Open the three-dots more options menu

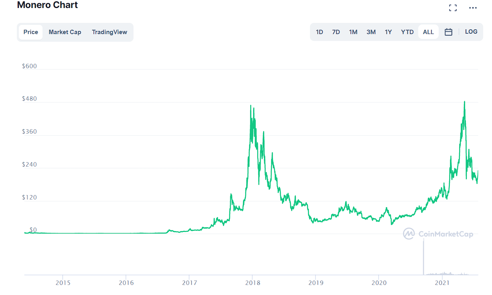(473, 8)
